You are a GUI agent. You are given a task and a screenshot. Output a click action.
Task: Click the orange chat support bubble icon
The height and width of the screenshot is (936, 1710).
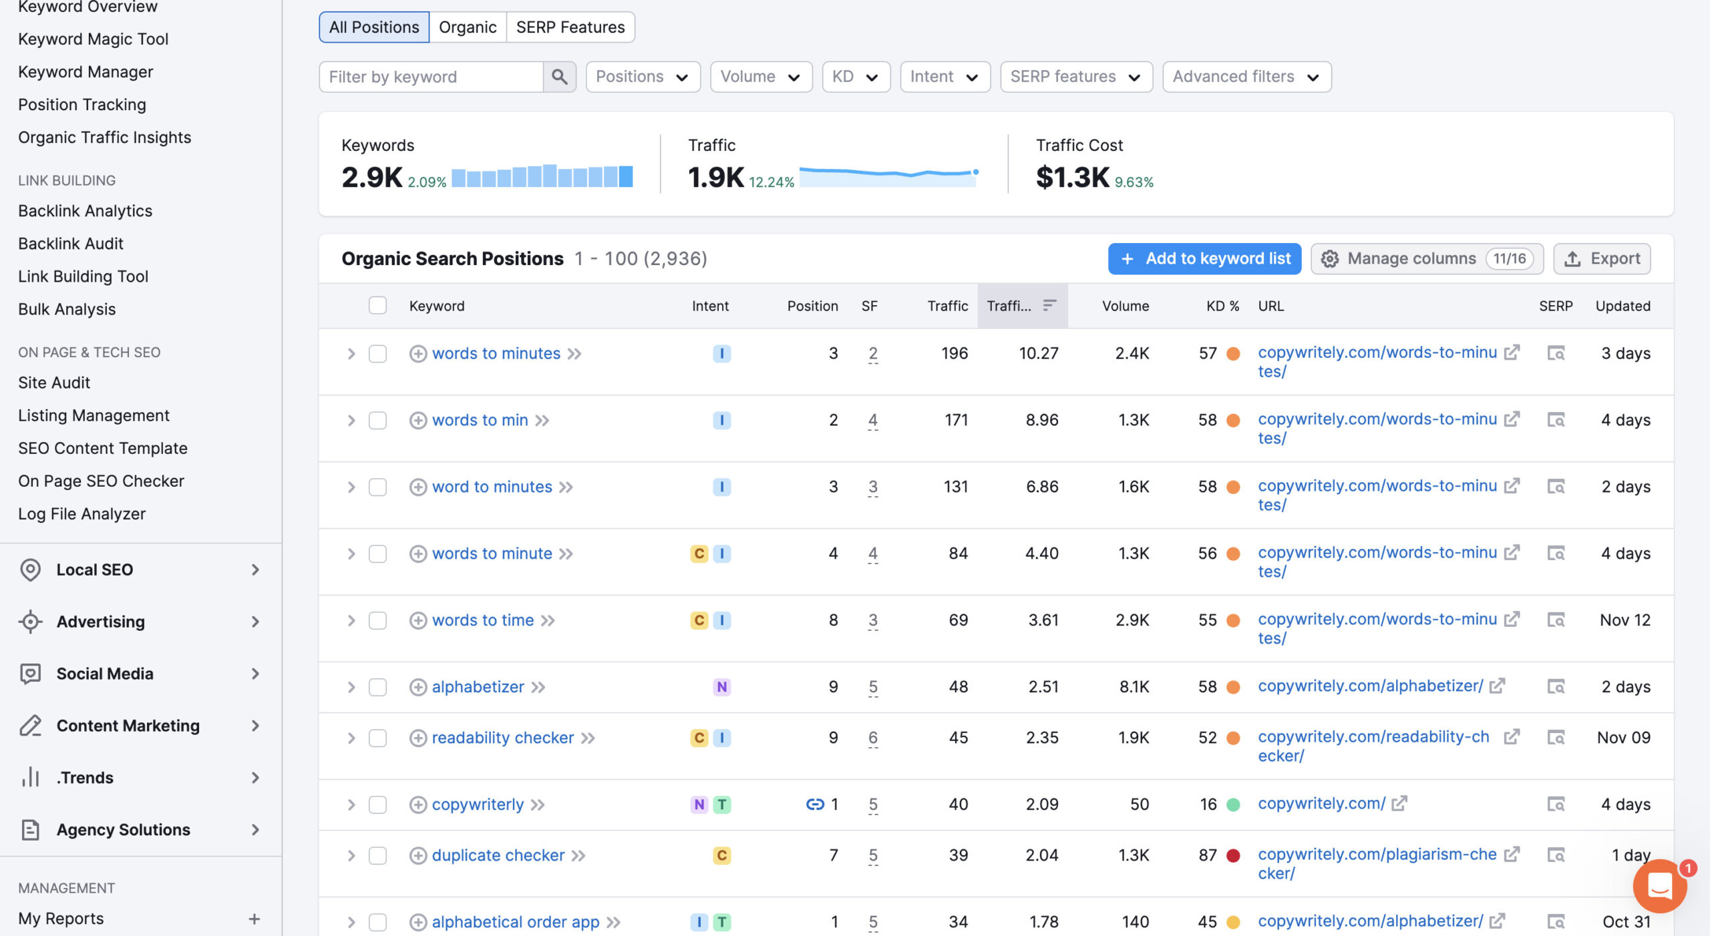(1659, 887)
